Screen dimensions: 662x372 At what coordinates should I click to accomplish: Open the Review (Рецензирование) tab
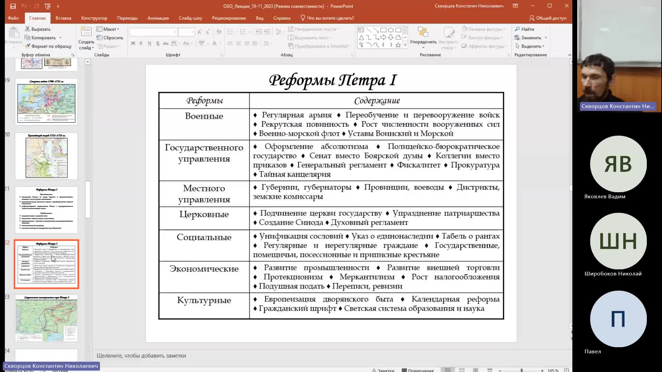pyautogui.click(x=229, y=18)
